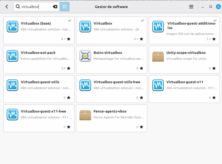
Task: Click the star on Unity-scope-virtualbox card
Action: 214,68
